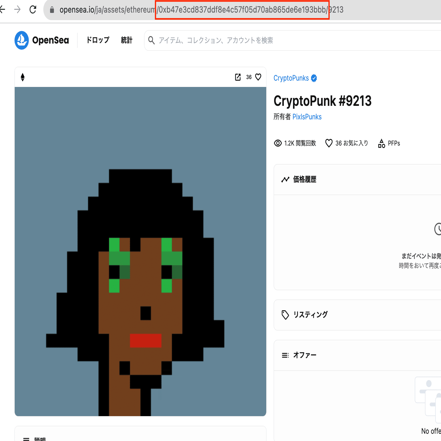Collapse the オファー section header

pos(357,355)
